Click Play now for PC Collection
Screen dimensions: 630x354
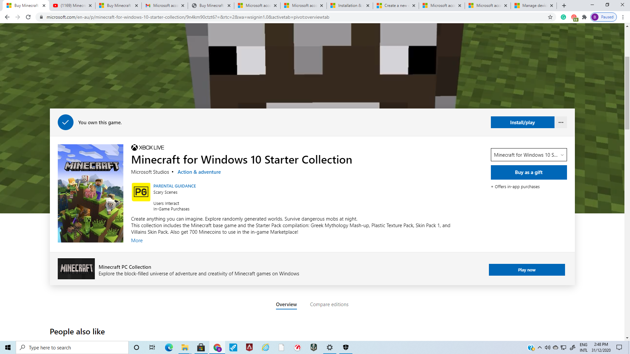(x=527, y=270)
